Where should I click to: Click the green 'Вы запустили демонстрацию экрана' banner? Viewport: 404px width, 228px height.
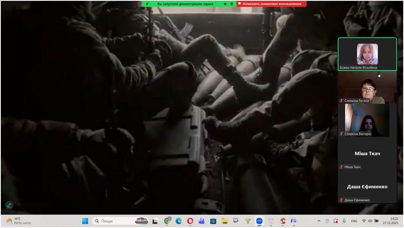pos(184,4)
